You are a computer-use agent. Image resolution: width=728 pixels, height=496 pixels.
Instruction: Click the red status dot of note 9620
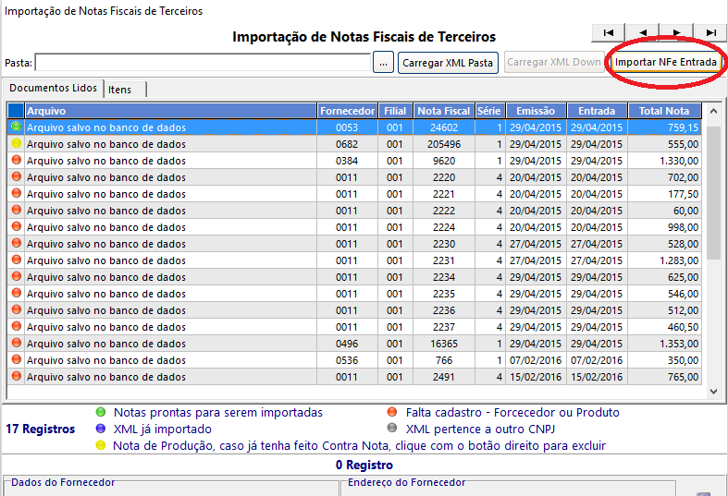coord(17,160)
